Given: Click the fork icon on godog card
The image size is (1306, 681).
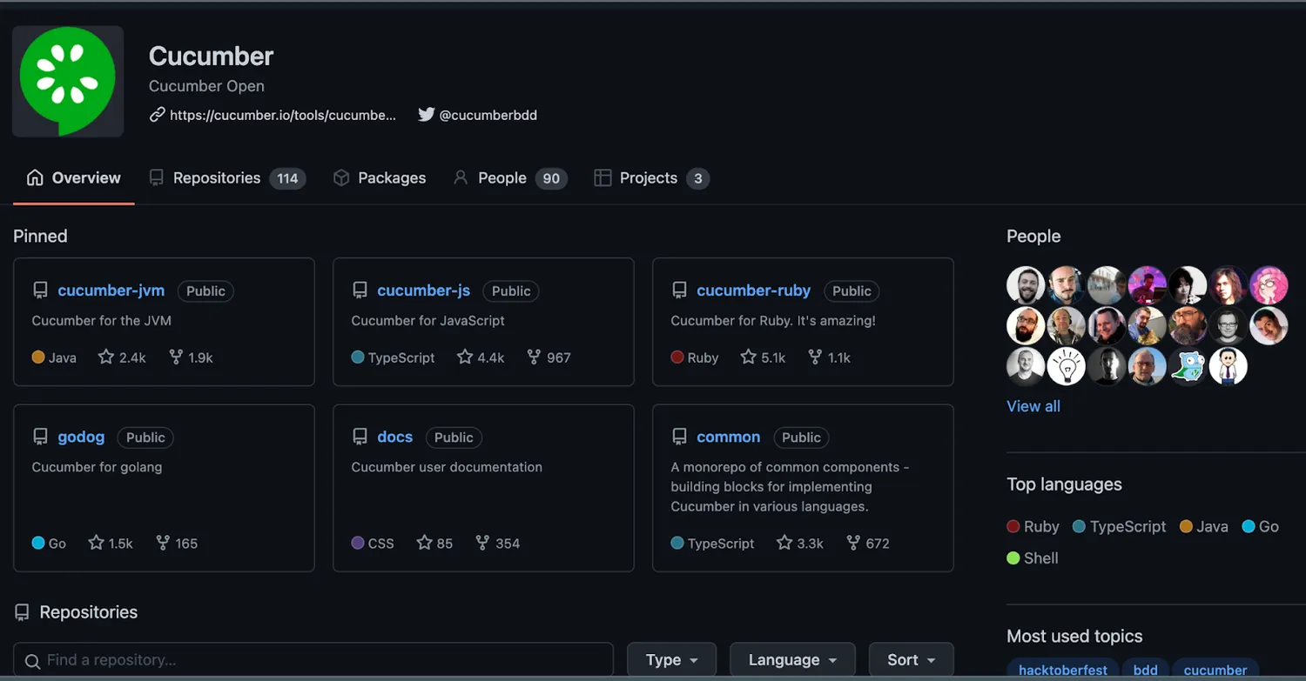Looking at the screenshot, I should pos(163,544).
